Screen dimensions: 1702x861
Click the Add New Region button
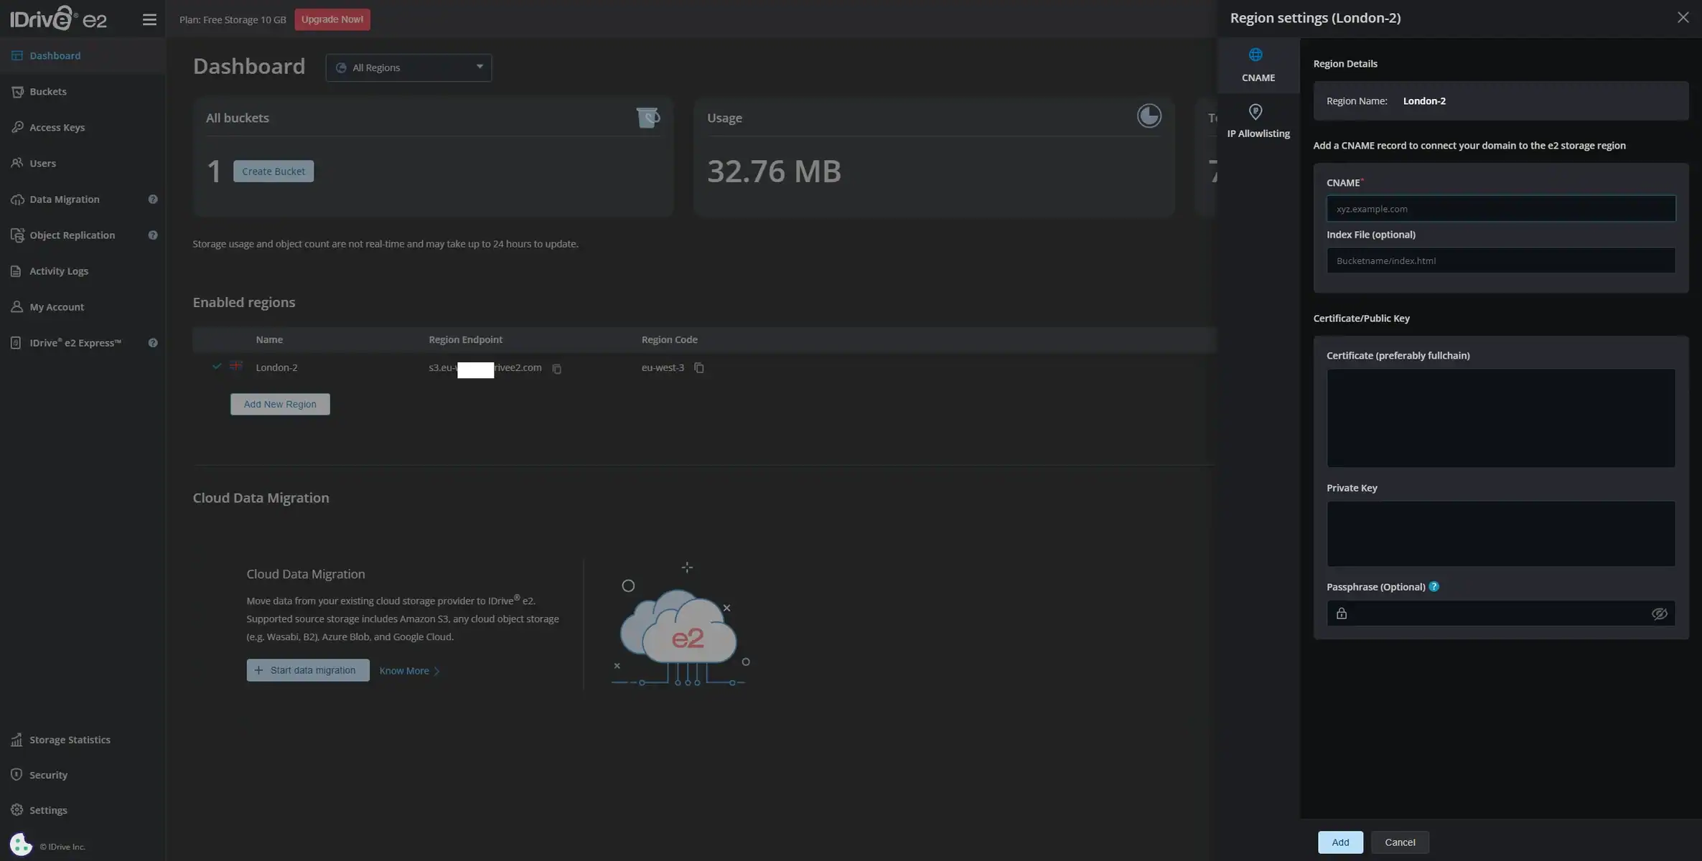coord(280,404)
